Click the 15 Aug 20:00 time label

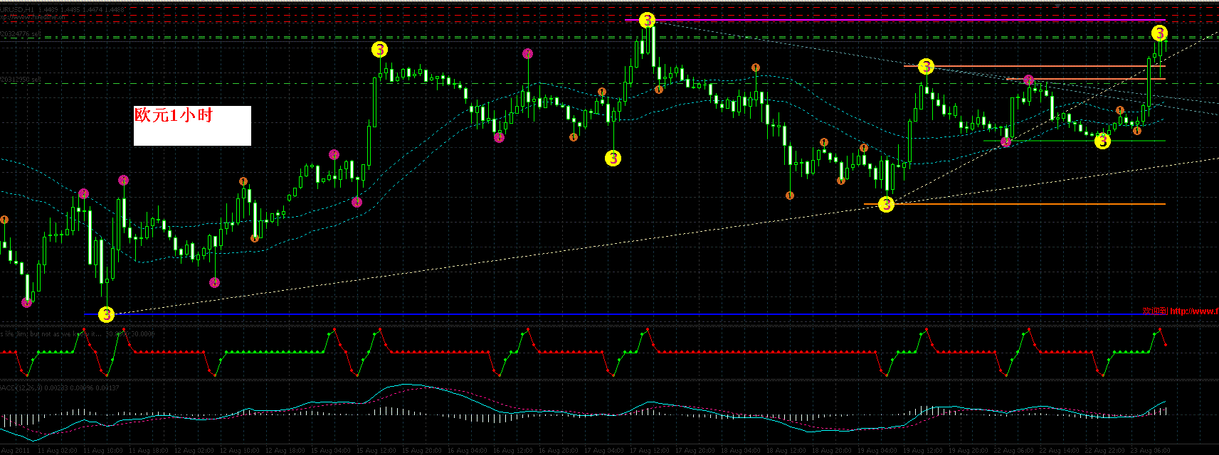click(x=421, y=451)
